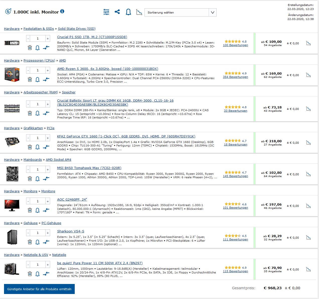View 111 Bewertungen for Sharkoon VS4-S
The width and height of the screenshot is (319, 299).
pyautogui.click(x=235, y=239)
